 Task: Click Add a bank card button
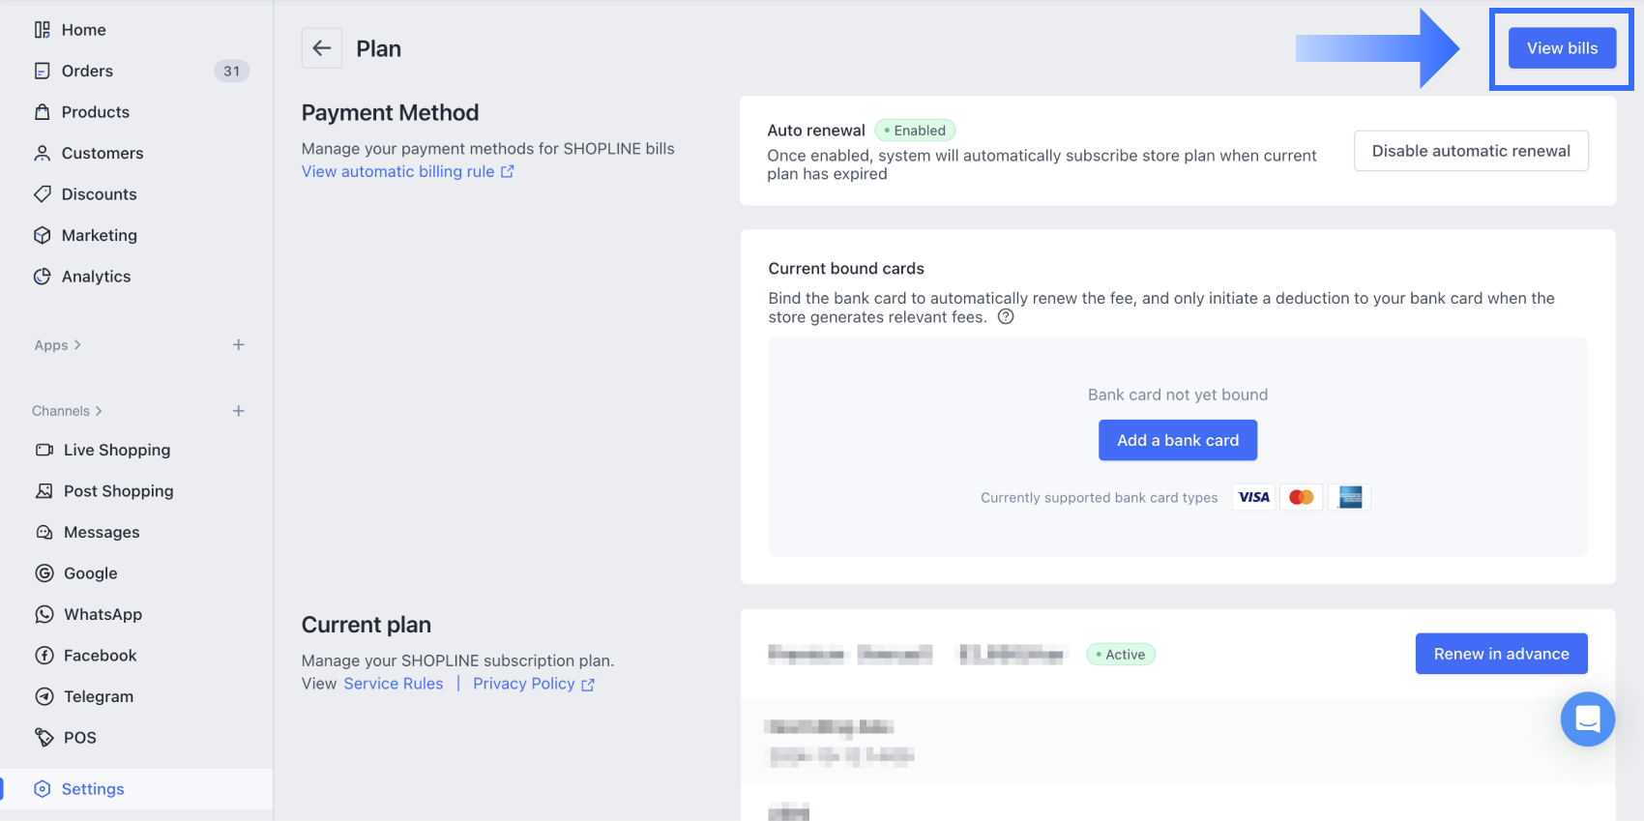(x=1177, y=440)
